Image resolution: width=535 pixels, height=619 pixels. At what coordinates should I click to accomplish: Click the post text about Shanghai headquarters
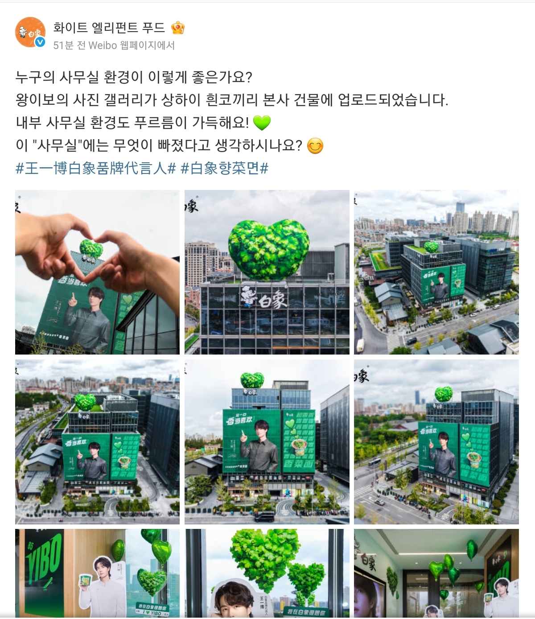click(232, 100)
